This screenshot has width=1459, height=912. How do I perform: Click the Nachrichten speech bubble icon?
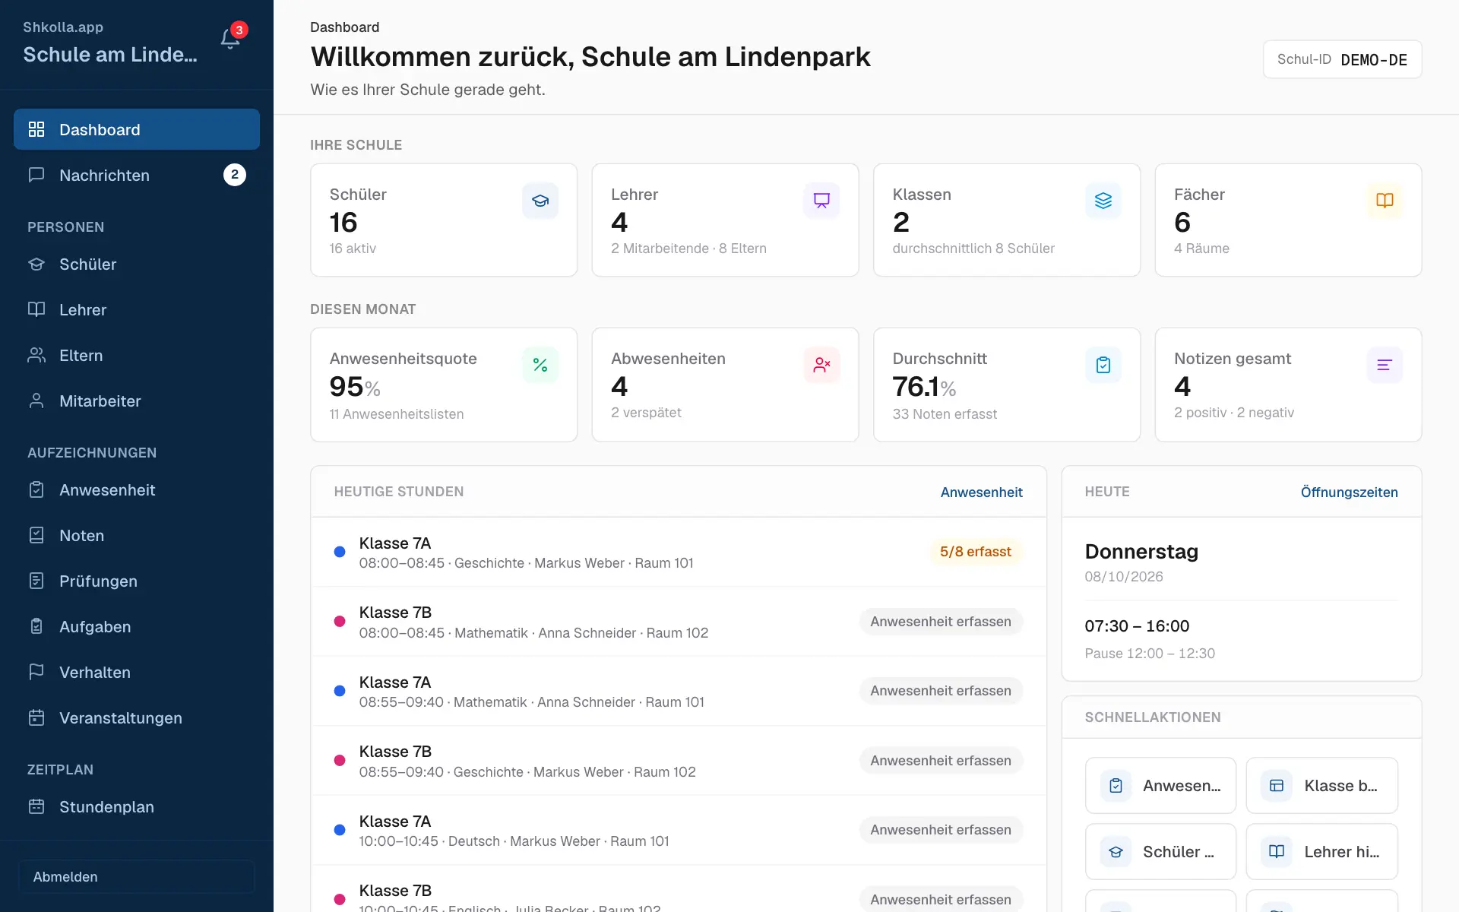point(36,175)
